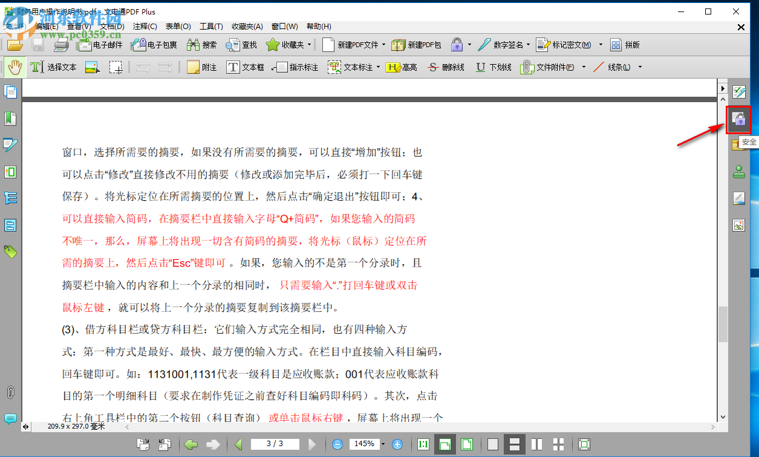The width and height of the screenshot is (759, 457).
Task: Open the zoom percentage dropdown
Action: 383,443
